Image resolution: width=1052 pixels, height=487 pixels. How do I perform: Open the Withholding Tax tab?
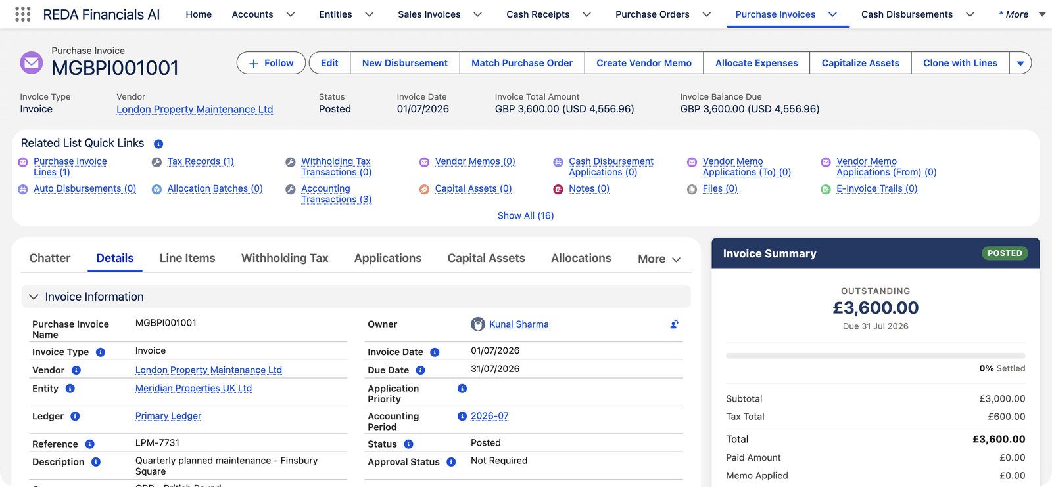click(285, 259)
